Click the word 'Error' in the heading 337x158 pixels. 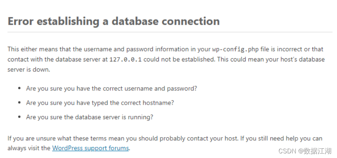(21, 21)
